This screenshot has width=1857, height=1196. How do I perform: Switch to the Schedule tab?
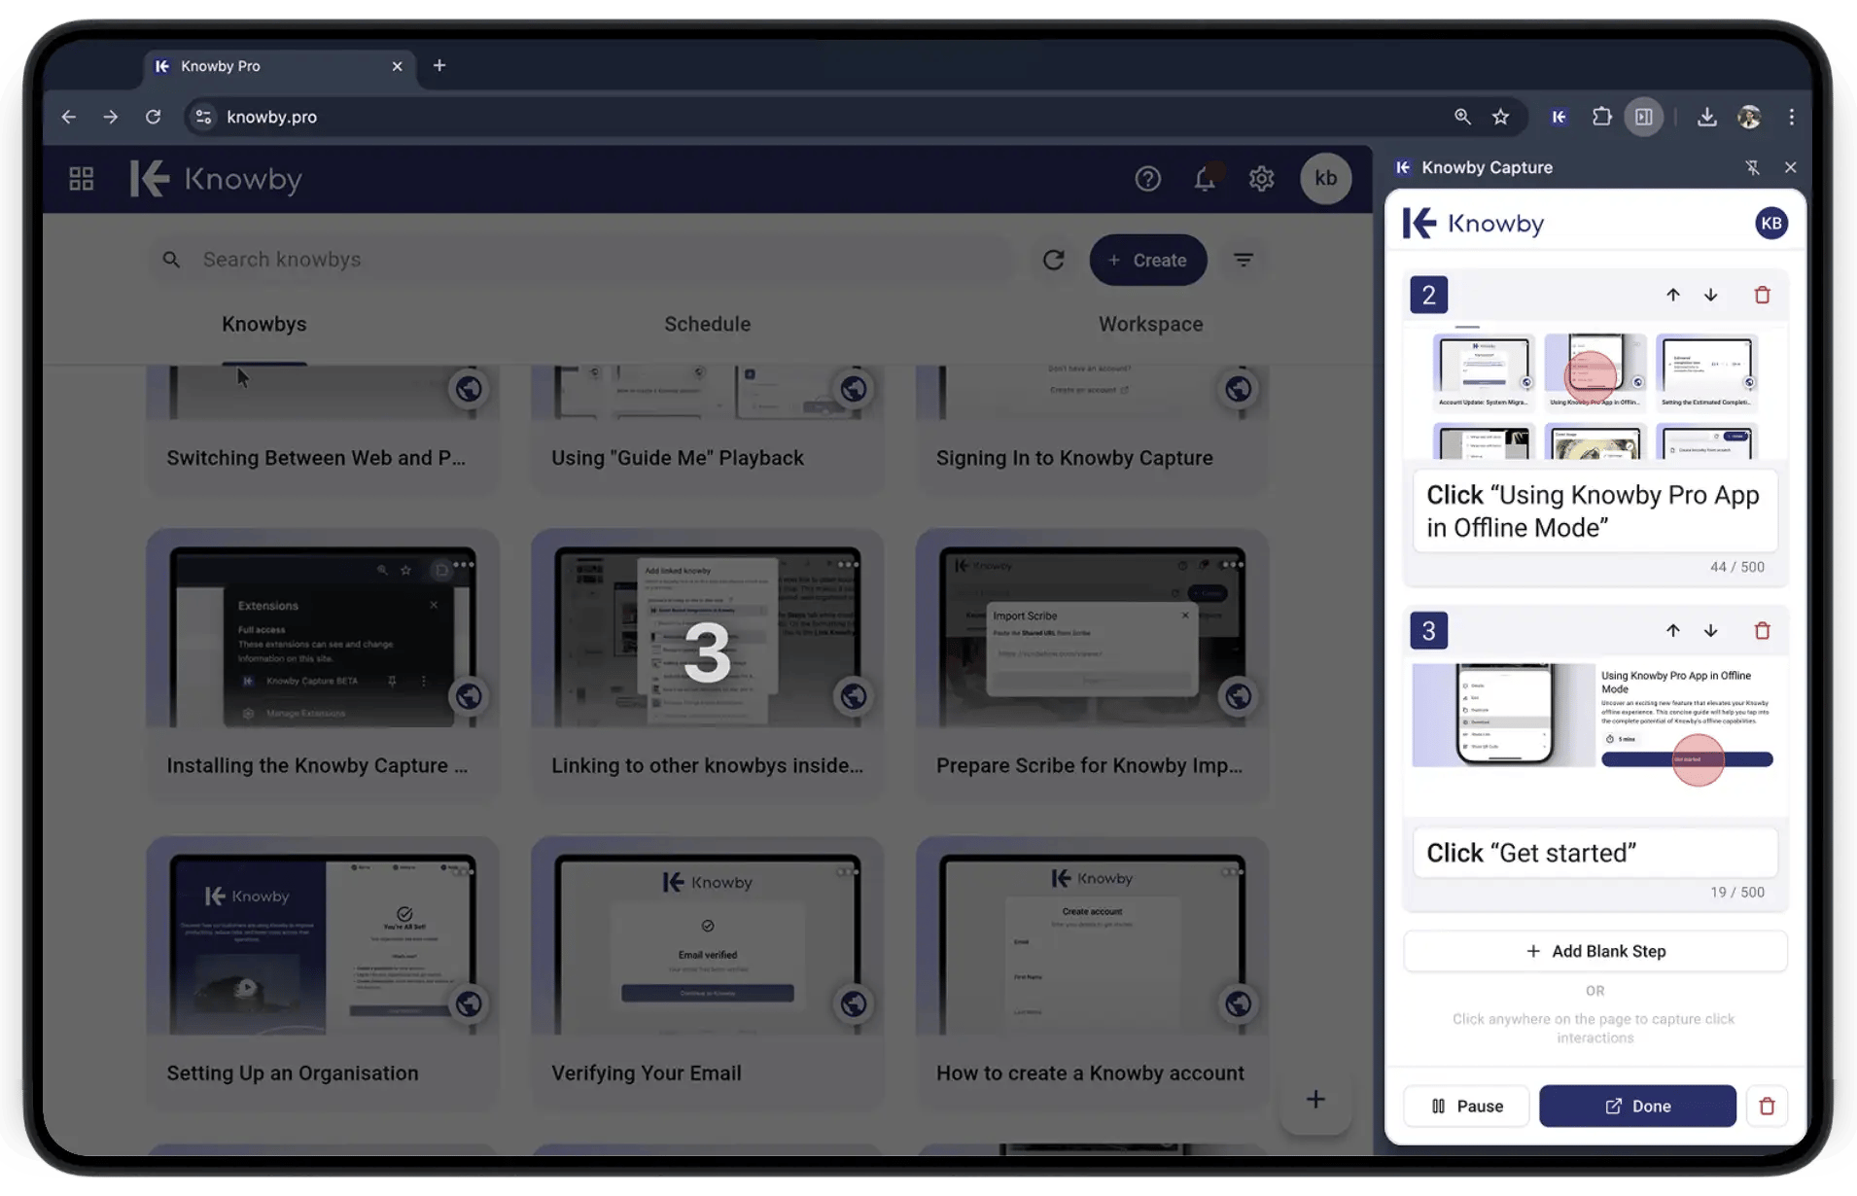point(707,323)
